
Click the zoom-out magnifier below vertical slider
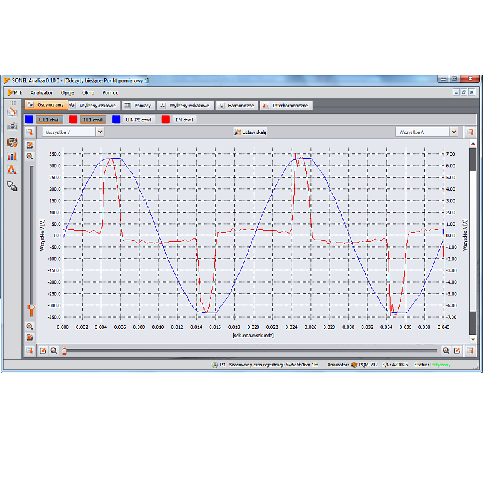click(30, 326)
